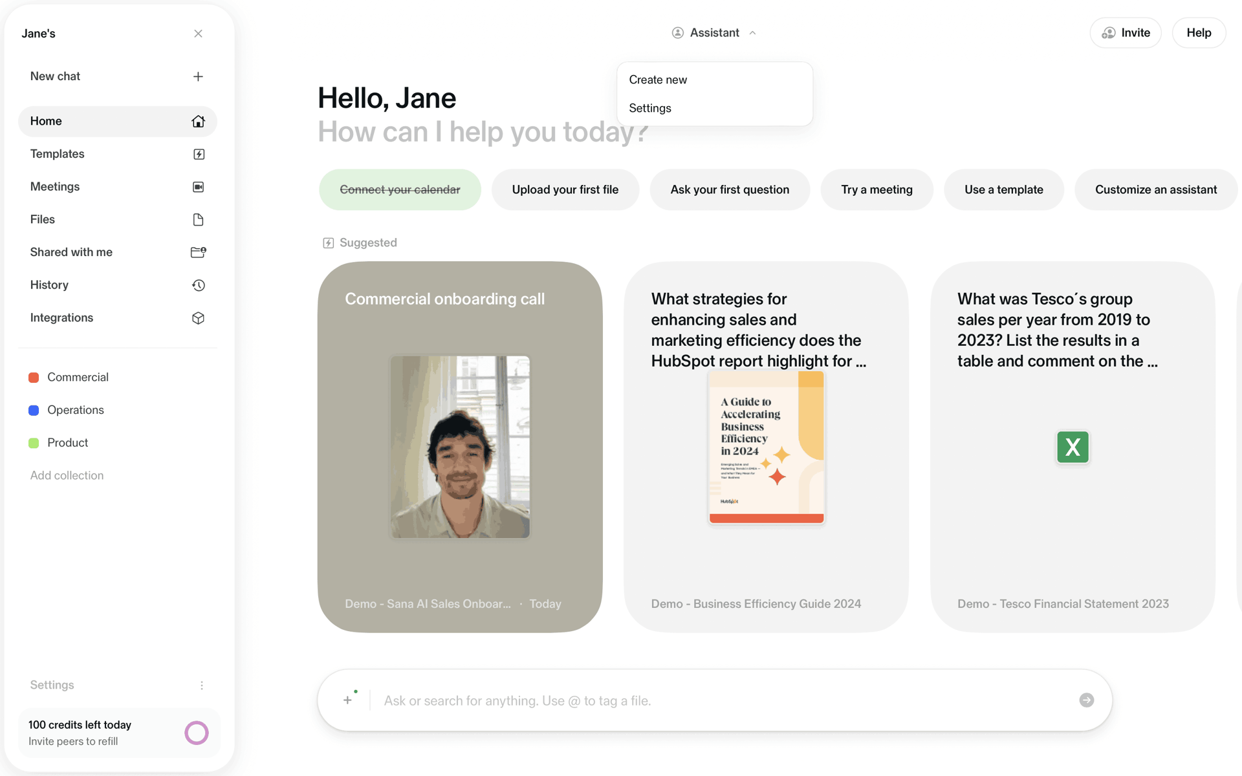Click the Business Efficiency guide cover thumbnail

click(x=767, y=447)
